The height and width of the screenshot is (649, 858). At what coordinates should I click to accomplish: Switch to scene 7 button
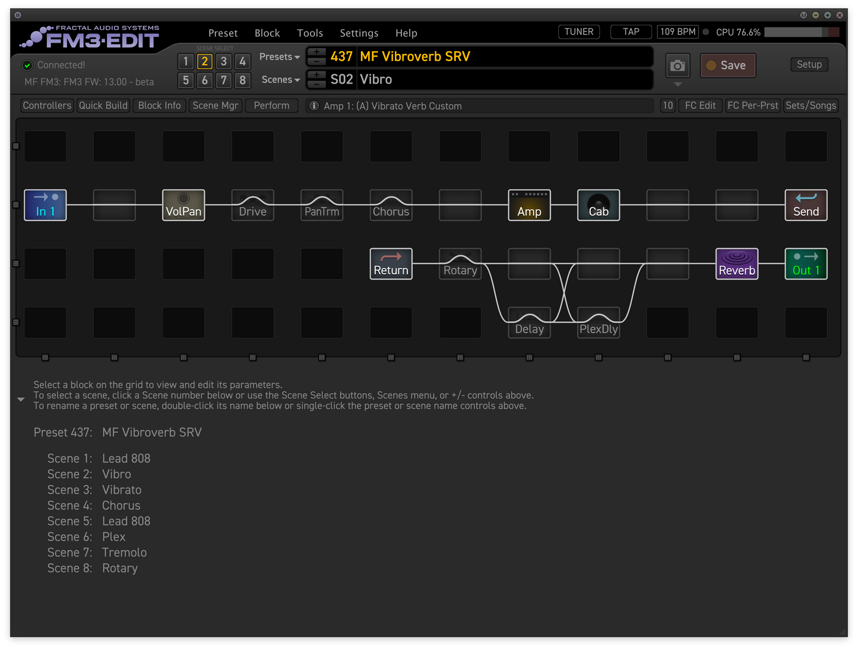click(224, 80)
